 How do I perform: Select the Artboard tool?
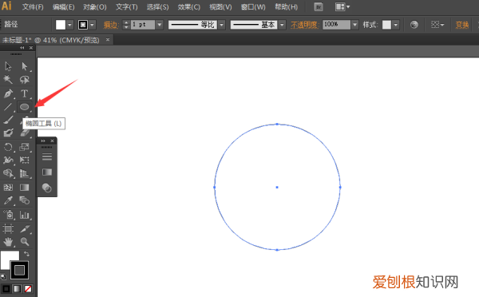(x=8, y=228)
